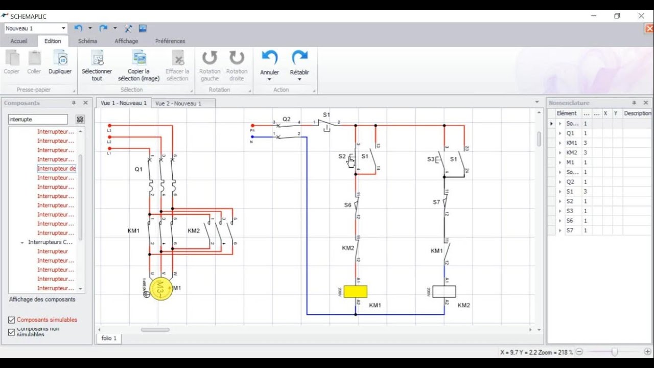Click the Rotation gauche icon
This screenshot has height=368, width=654.
tap(209, 58)
